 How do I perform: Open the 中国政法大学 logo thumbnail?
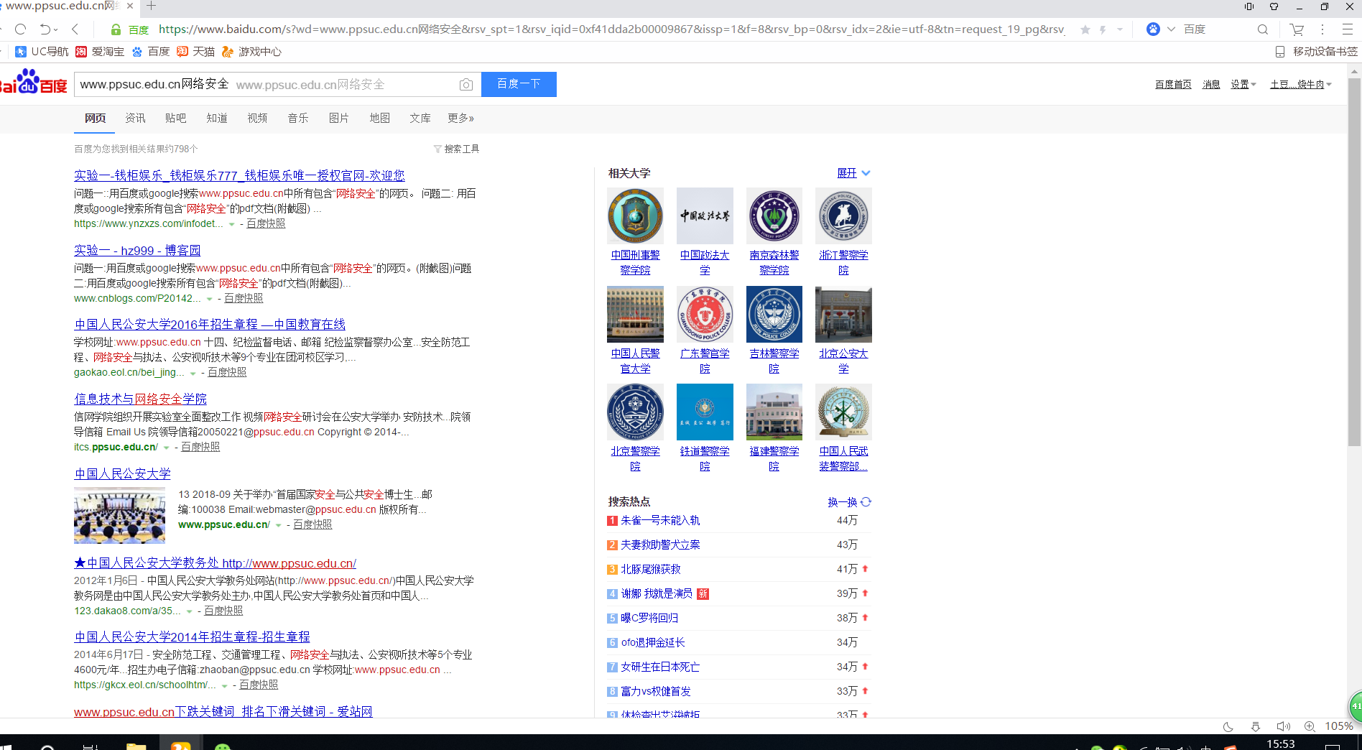point(705,216)
